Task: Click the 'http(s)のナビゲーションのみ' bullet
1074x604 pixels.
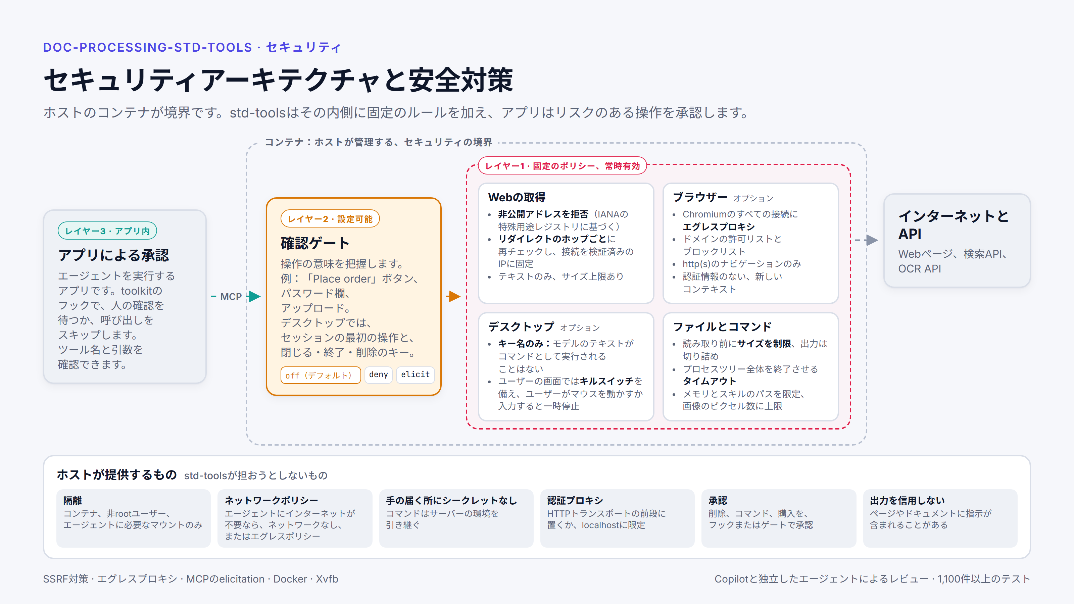Action: coord(742,264)
